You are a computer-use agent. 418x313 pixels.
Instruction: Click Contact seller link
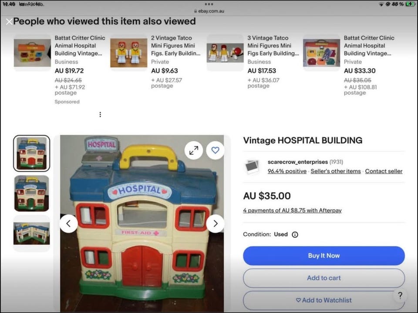384,171
